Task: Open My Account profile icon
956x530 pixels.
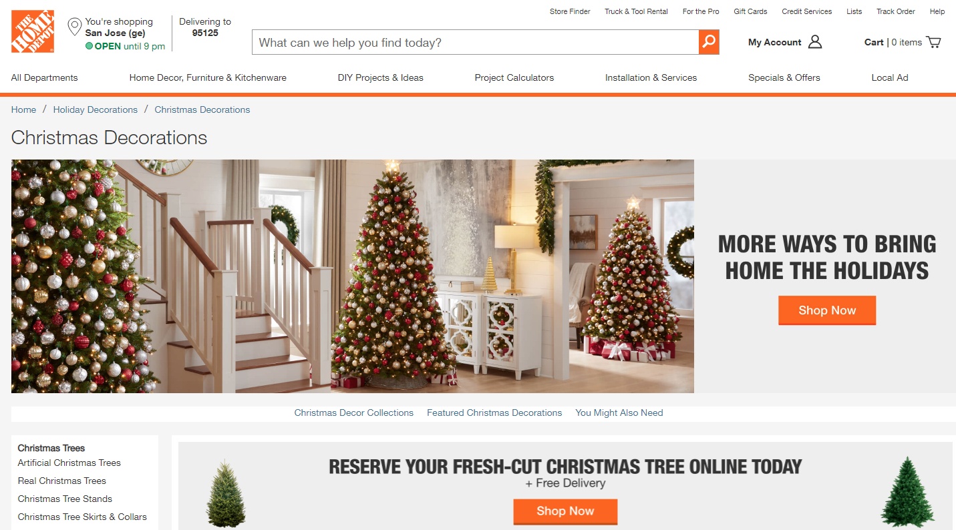Action: (815, 42)
